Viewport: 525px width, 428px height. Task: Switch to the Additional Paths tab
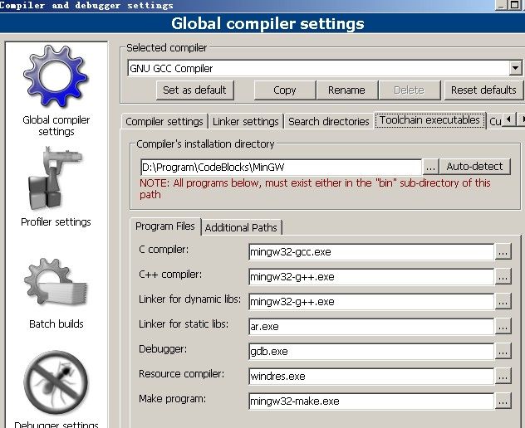(241, 228)
